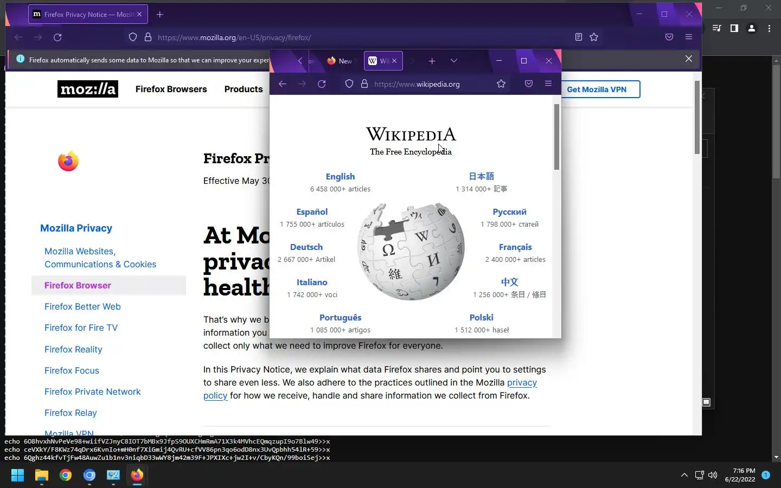Go back in the Wikipedia window
This screenshot has height=488, width=781.
[x=282, y=84]
